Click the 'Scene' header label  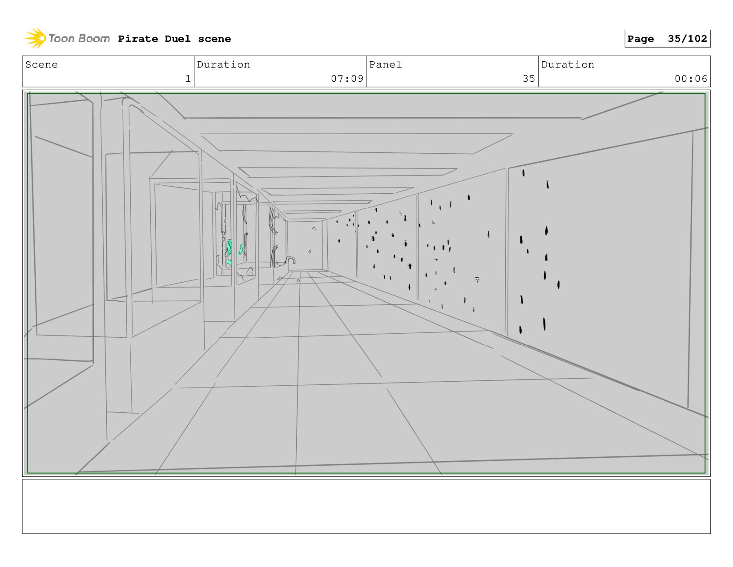(x=41, y=64)
